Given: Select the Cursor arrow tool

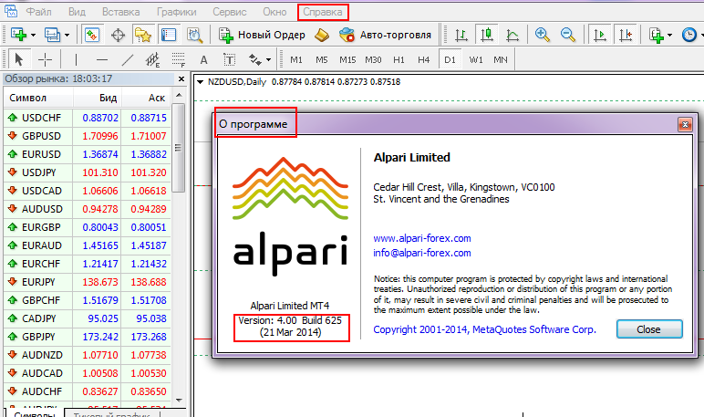Looking at the screenshot, I should [19, 59].
